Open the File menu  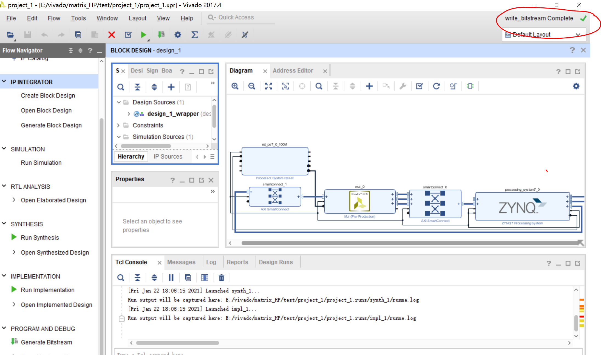point(11,18)
